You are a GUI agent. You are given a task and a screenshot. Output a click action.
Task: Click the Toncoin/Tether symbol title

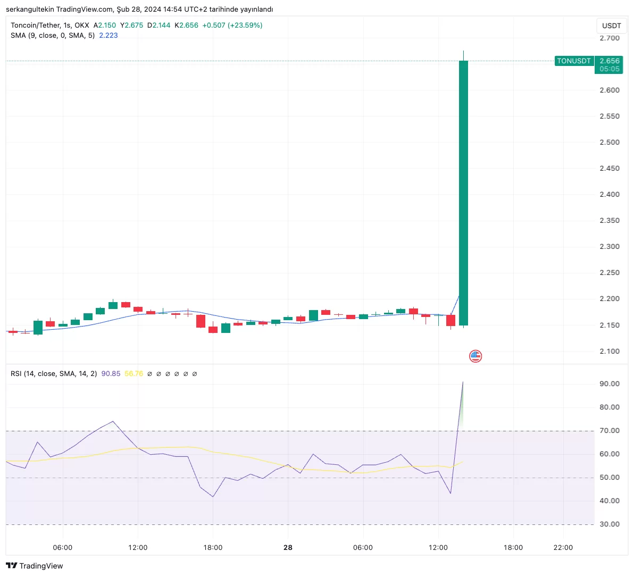coord(35,25)
